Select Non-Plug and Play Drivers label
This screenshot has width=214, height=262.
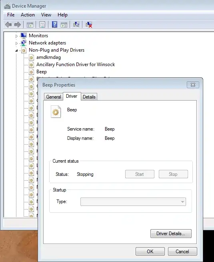[56, 50]
